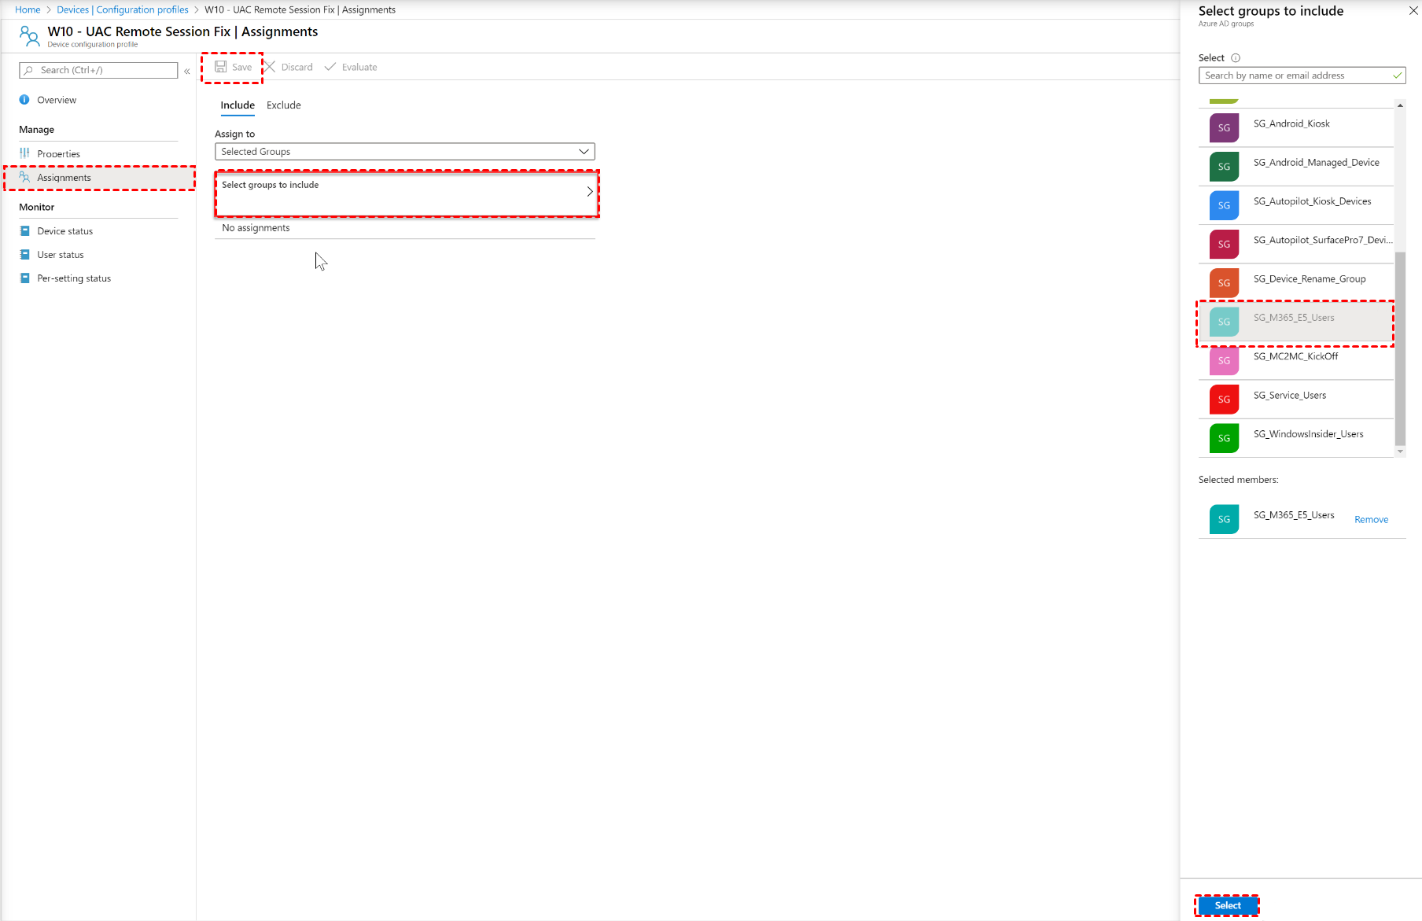1422x921 pixels.
Task: Select the SG_Android_Kiosk group name
Action: pos(1291,123)
